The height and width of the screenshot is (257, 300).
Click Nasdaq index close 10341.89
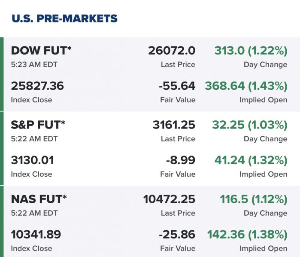[x=36, y=235]
